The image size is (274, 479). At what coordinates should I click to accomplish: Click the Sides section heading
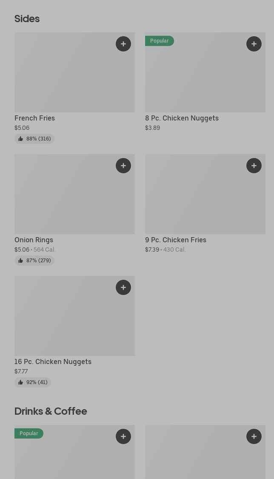pyautogui.click(x=27, y=19)
